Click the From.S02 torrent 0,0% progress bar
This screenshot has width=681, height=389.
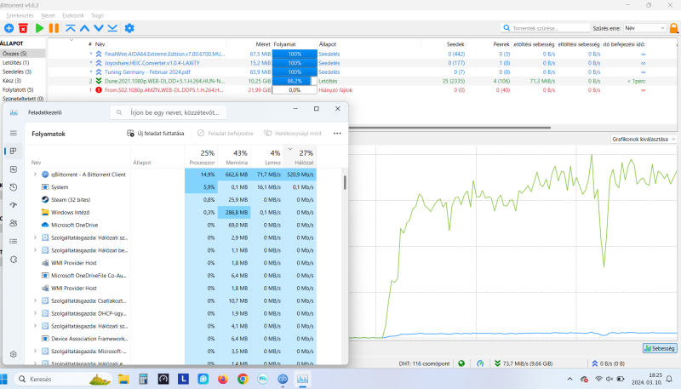click(295, 90)
